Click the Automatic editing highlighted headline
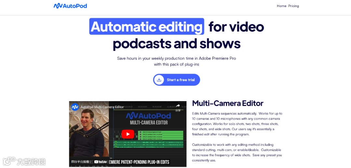Image resolution: width=351 pixels, height=168 pixels. click(147, 26)
